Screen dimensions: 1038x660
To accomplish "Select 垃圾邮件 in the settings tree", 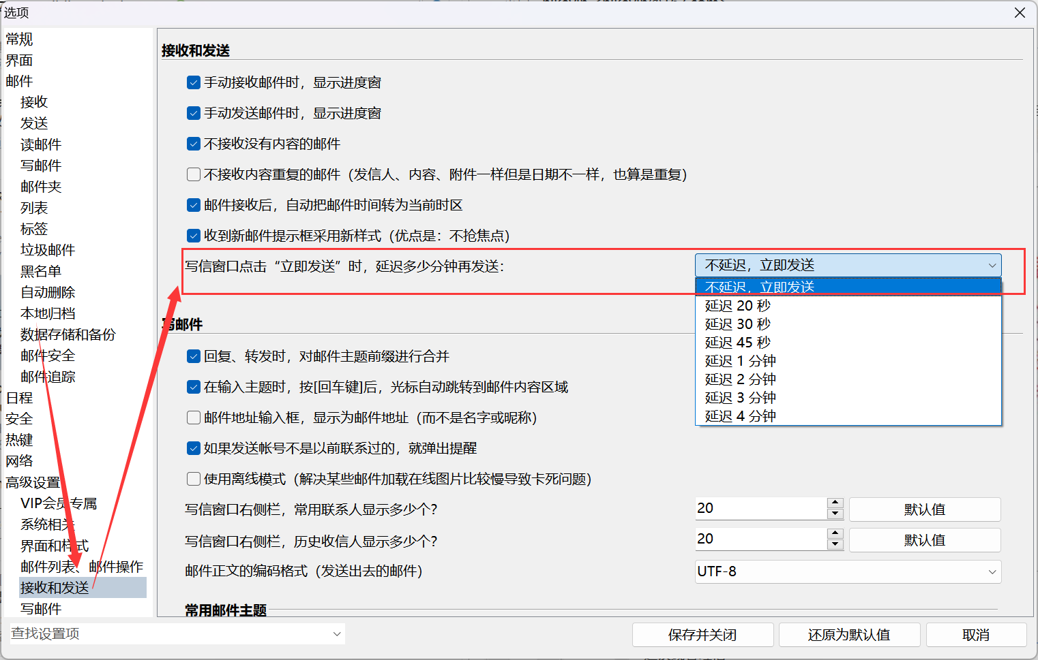I will pyautogui.click(x=48, y=250).
